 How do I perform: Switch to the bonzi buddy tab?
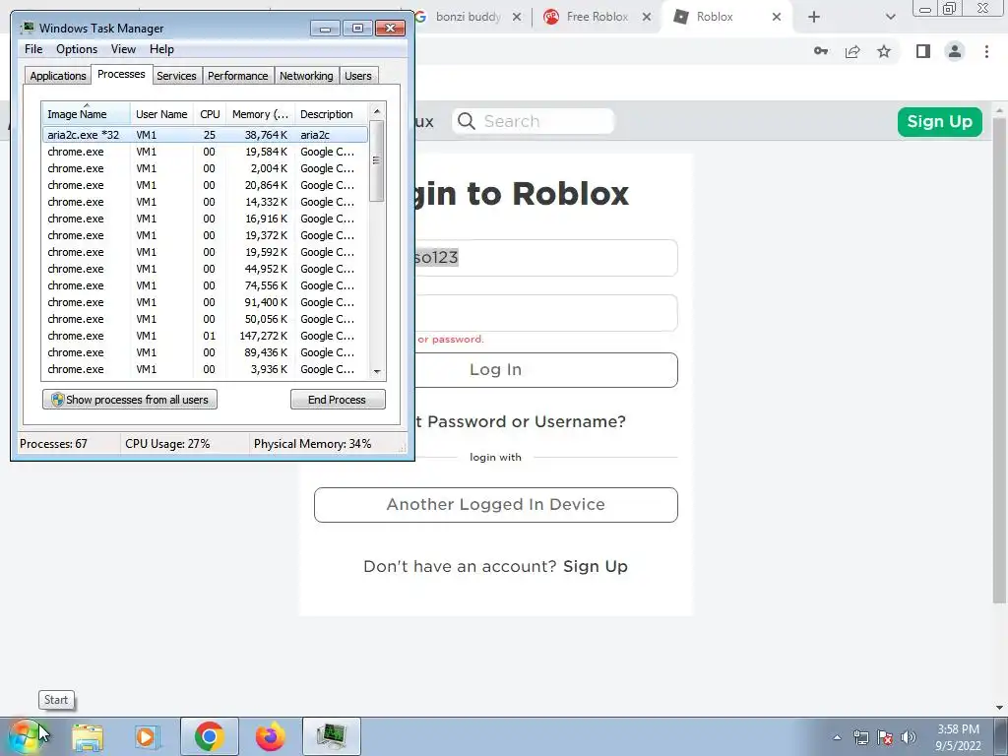click(468, 17)
